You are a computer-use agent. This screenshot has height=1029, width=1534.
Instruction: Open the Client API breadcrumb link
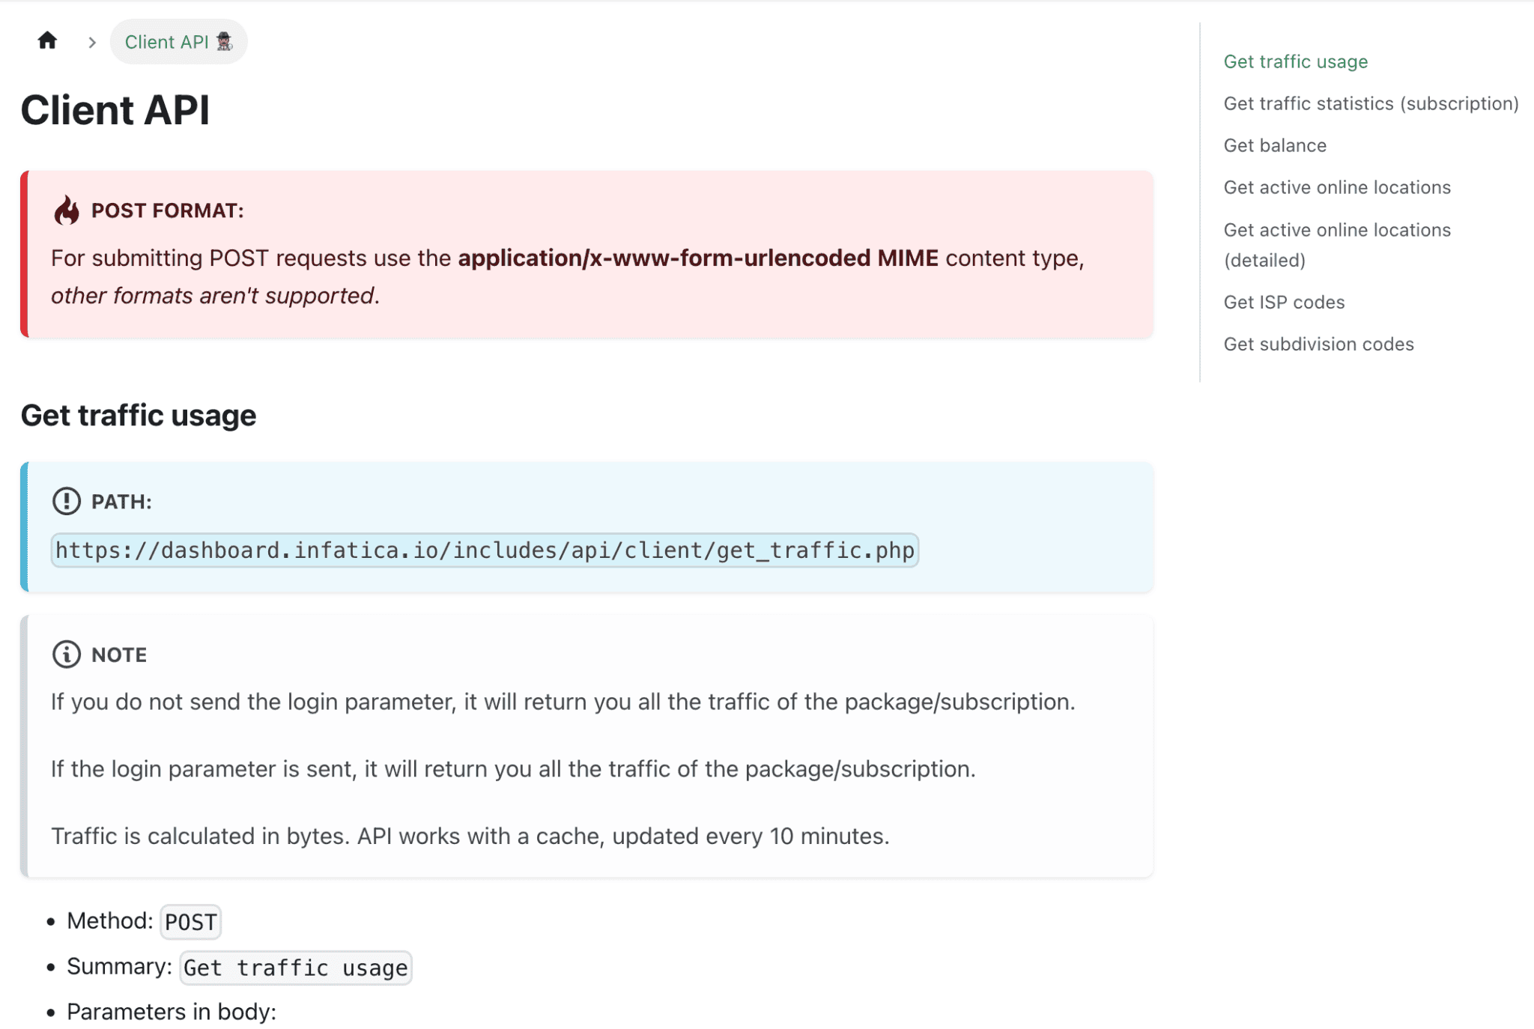[x=168, y=42]
